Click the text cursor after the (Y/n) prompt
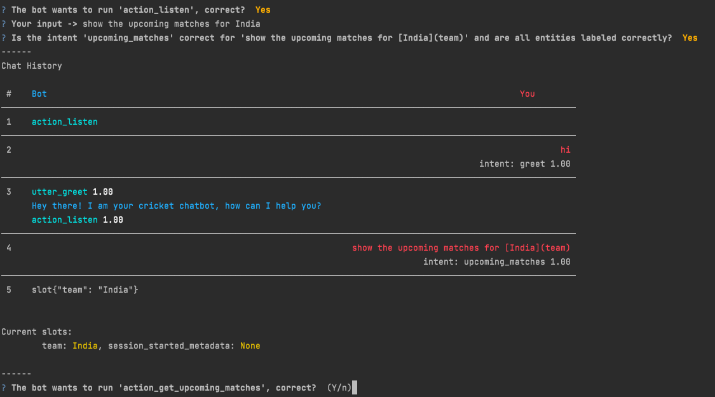 (x=355, y=387)
